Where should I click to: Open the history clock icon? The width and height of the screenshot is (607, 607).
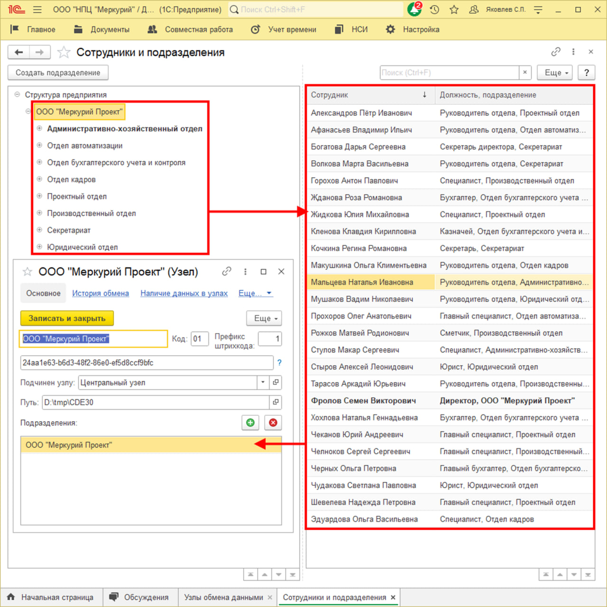(434, 9)
